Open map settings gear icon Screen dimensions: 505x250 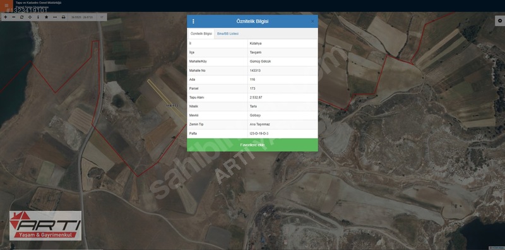[500, 21]
